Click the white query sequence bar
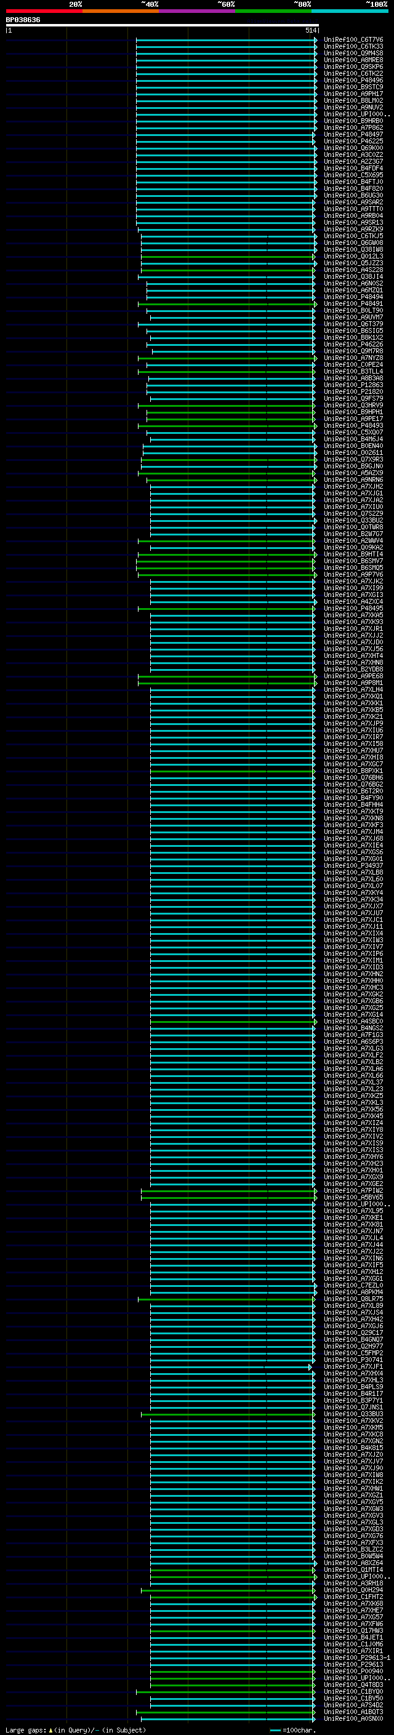The image size is (394, 1735). 163,26
